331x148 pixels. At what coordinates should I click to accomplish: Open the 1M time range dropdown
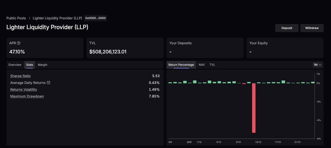pos(317,65)
